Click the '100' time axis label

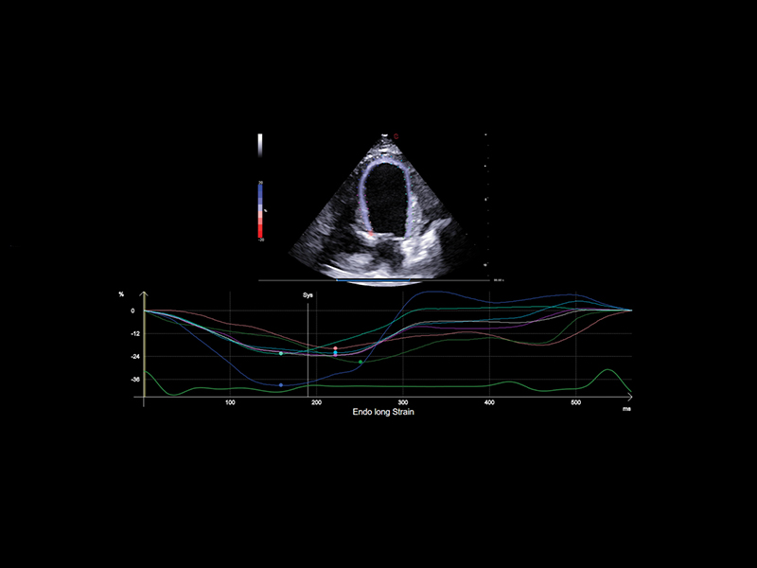230,402
